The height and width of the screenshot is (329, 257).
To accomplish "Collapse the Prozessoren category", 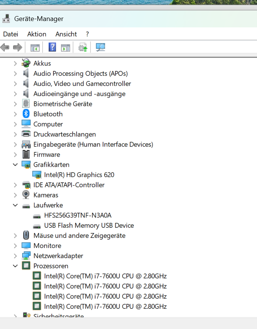I will (x=15, y=266).
